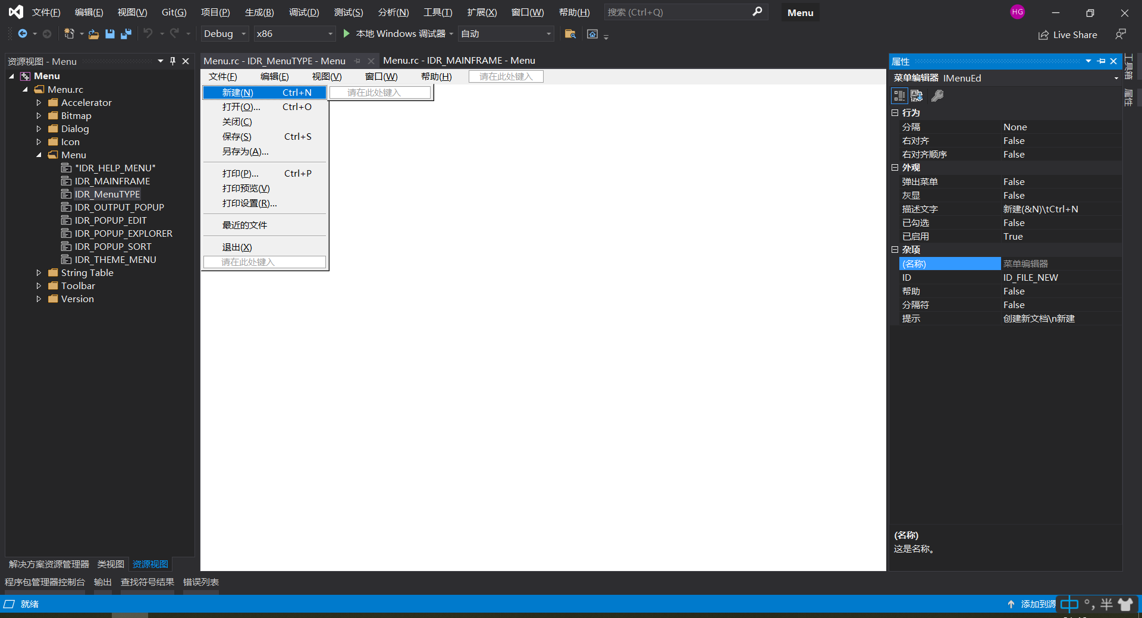The image size is (1142, 618).
Task: Click the Save All toolbar icon
Action: coord(126,34)
